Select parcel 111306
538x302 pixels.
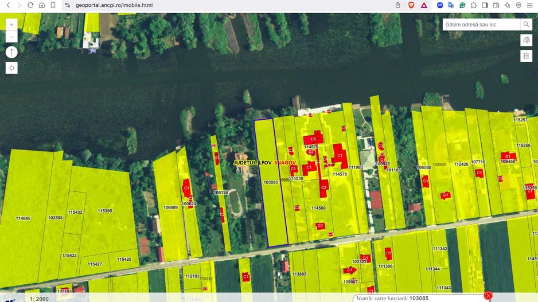[x=385, y=266]
